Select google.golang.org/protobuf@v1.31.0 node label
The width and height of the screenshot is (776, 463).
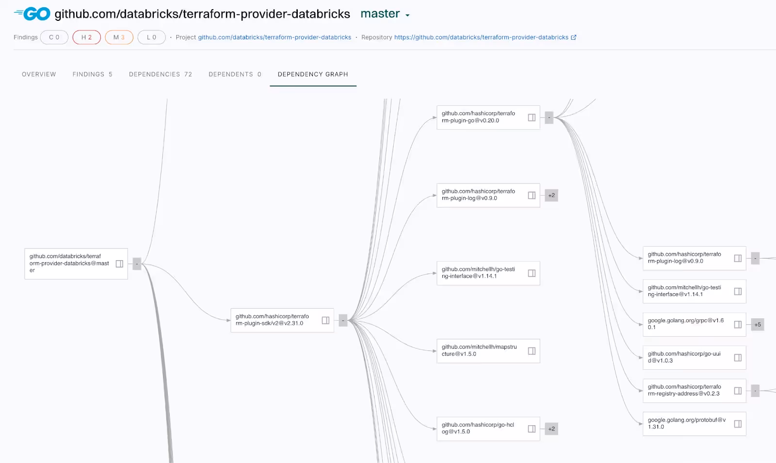(x=687, y=423)
